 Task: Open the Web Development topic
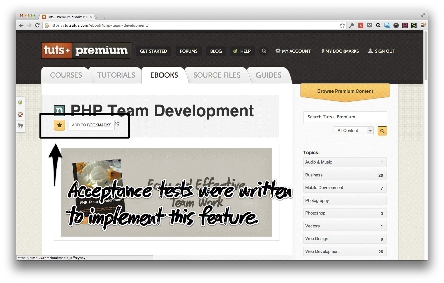[x=345, y=251]
